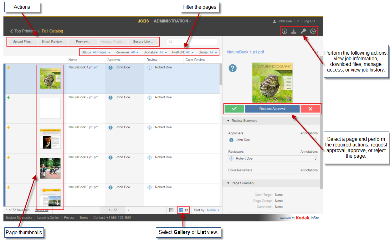The height and width of the screenshot is (242, 390).
Task: Approve page with green checkmark button
Action: pos(234,109)
